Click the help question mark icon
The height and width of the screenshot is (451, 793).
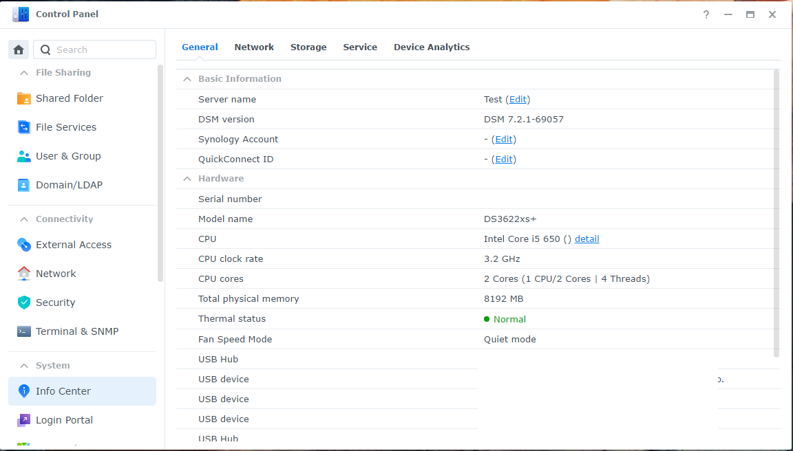tap(706, 14)
